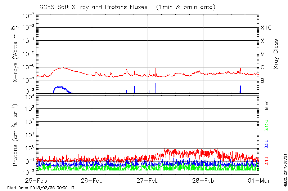This screenshot has width=288, height=191.
Task: Click the peak of the broad red X-ray hump
Action: (x=63, y=67)
